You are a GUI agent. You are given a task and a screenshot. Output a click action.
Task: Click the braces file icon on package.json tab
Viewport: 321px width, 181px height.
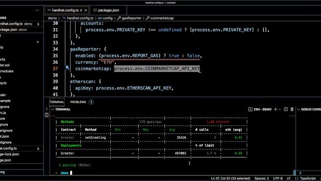(x=95, y=10)
